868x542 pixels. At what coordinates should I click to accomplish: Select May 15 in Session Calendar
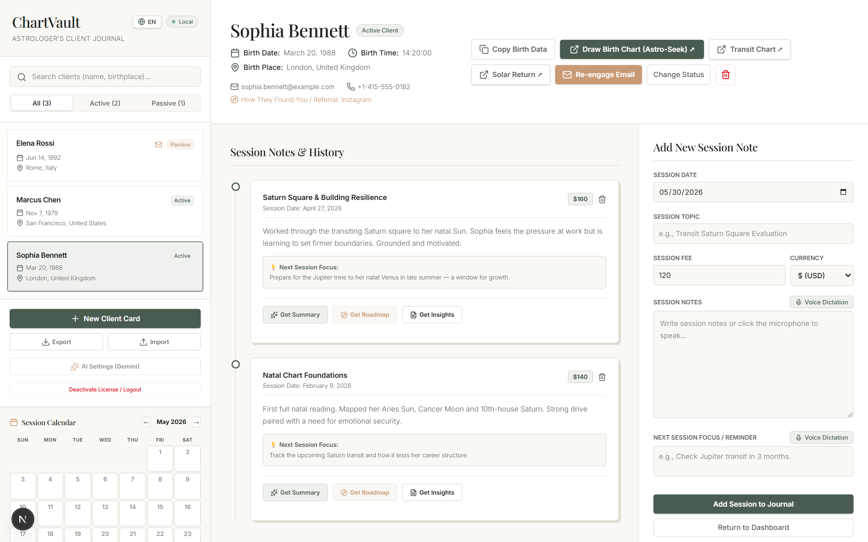(x=160, y=513)
